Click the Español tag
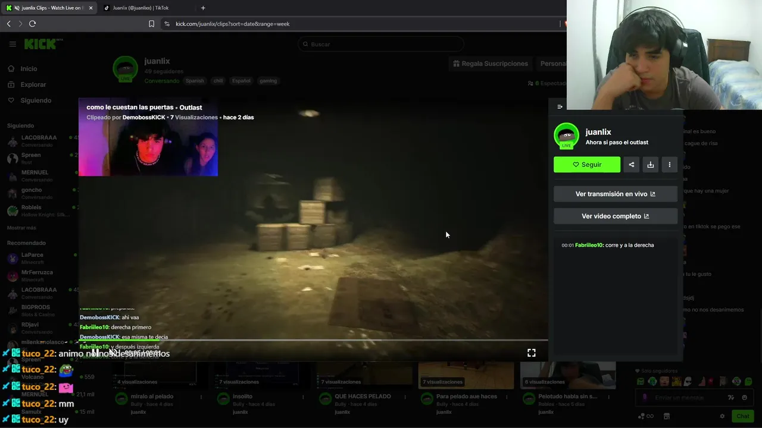This screenshot has height=428, width=762. click(x=241, y=81)
